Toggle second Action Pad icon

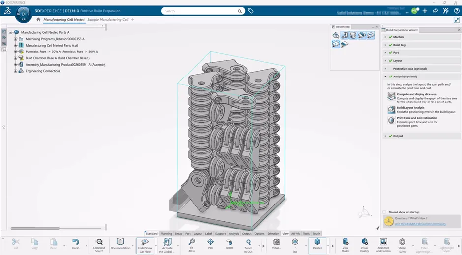pyautogui.click(x=345, y=35)
